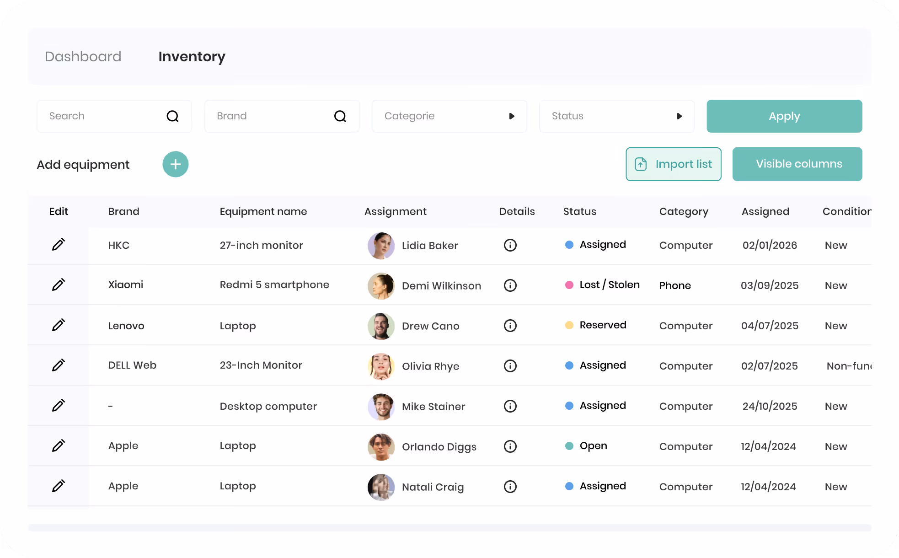Click Demi Wilkinson's avatar
Screen dimensions: 899x558
coord(381,286)
